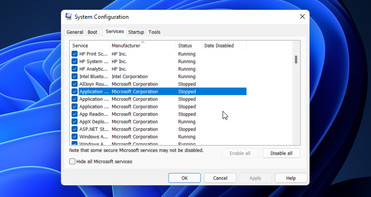
Task: Uncheck the HP Print Sc... service checkbox
Action: [x=75, y=54]
